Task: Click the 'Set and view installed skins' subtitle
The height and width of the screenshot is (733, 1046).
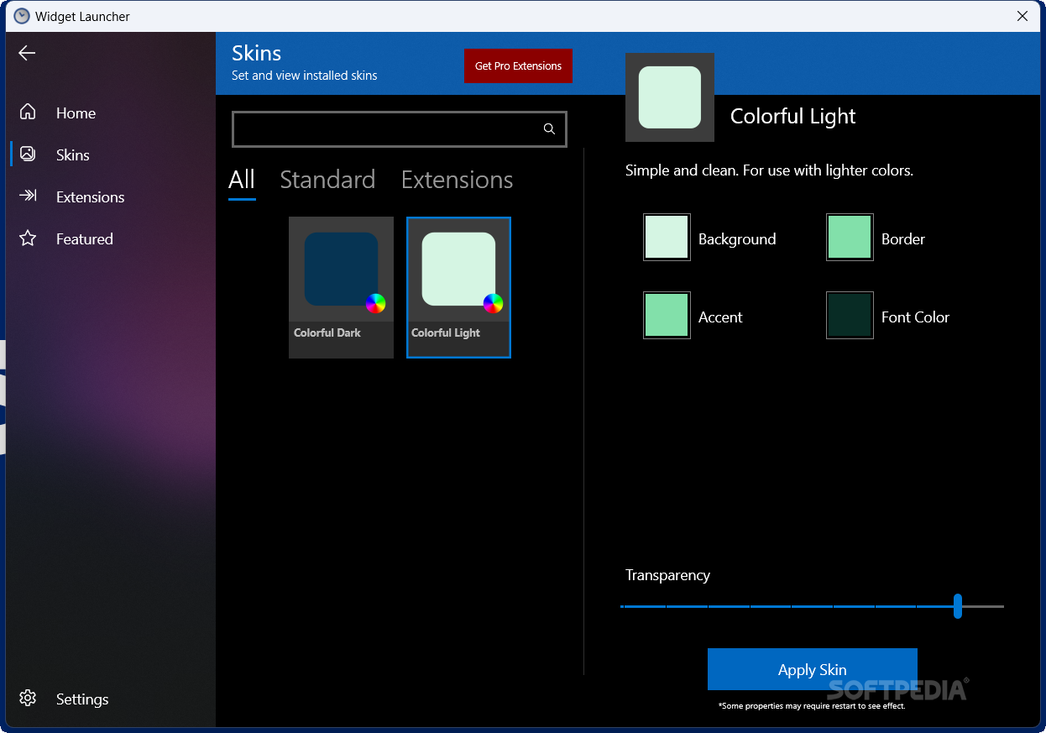Action: 304,76
